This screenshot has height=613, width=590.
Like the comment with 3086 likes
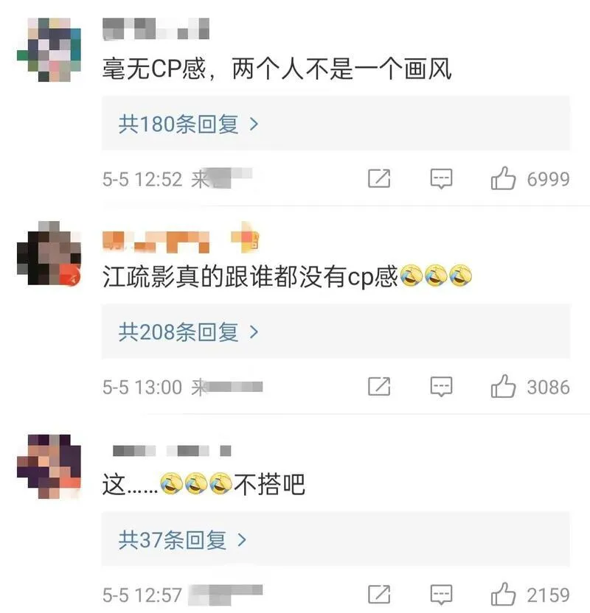coord(503,387)
